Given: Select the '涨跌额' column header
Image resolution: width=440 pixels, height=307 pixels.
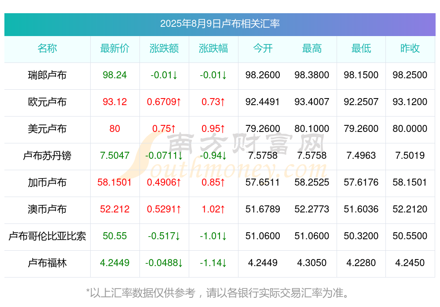Looking at the screenshot, I should [164, 48].
